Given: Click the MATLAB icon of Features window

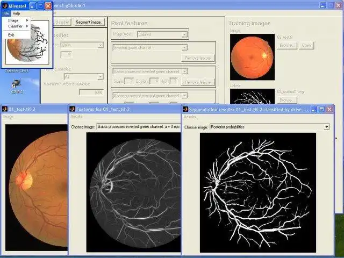Looking at the screenshot, I should point(72,109).
